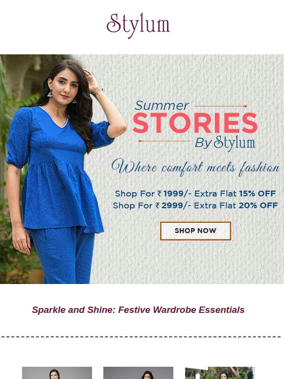Image resolution: width=284 pixels, height=379 pixels.
Task: Click the SHOP NOW button
Action: [x=195, y=231]
